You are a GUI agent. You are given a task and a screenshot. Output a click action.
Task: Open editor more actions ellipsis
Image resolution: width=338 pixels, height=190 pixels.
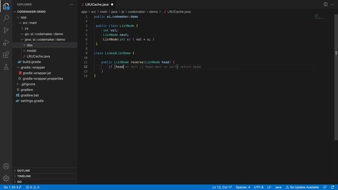point(332,4)
